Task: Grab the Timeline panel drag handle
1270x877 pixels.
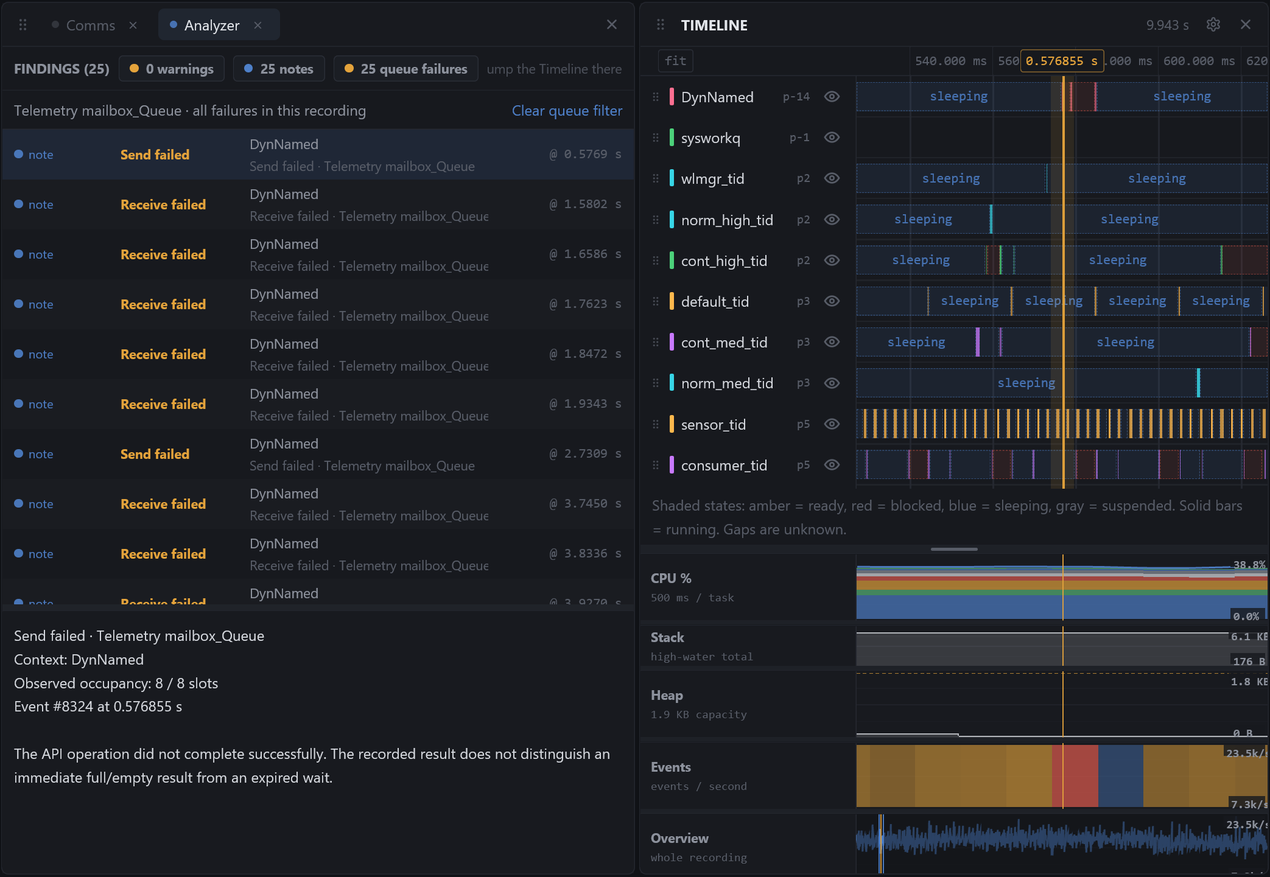Action: pyautogui.click(x=661, y=25)
